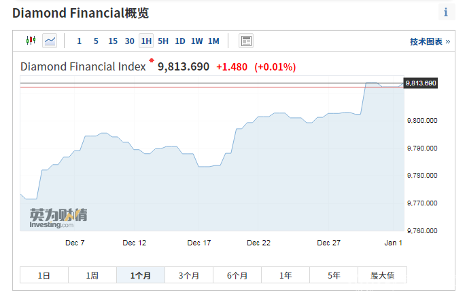Image resolution: width=467 pixels, height=303 pixels.
Task: Set interval to 1 minute
Action: 79,41
